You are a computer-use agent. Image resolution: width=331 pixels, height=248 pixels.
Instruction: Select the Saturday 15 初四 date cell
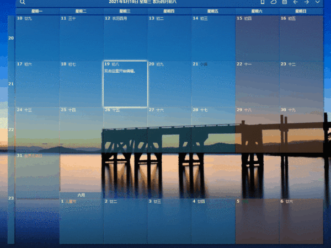tap(257, 38)
